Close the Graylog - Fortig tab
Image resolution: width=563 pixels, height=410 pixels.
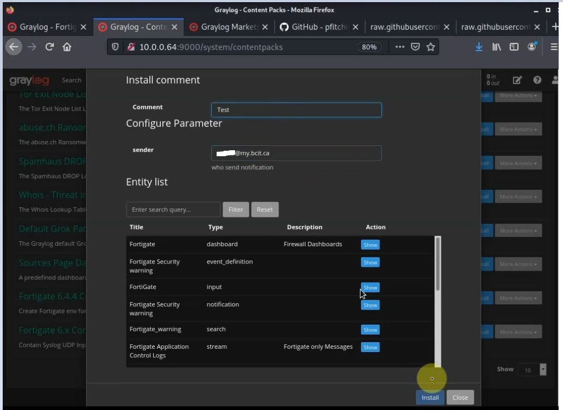click(83, 27)
